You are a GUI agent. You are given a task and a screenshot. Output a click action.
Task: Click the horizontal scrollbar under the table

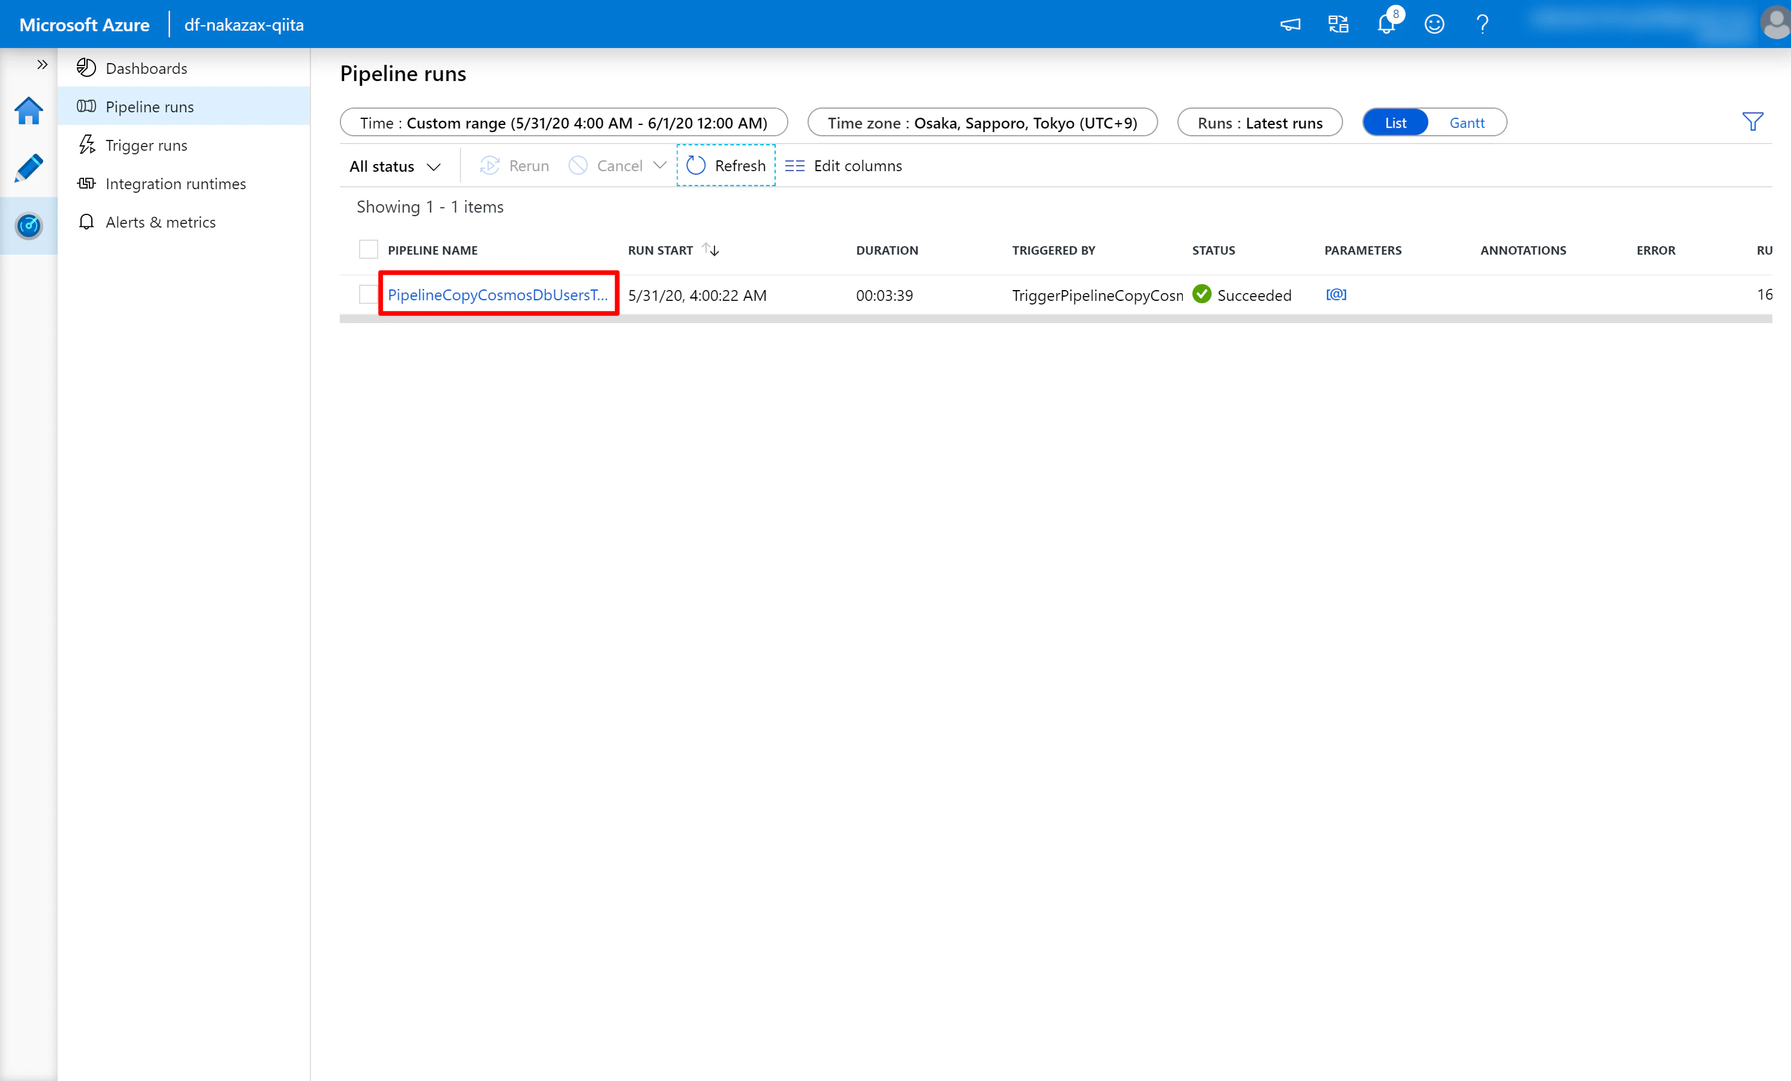tap(1056, 318)
